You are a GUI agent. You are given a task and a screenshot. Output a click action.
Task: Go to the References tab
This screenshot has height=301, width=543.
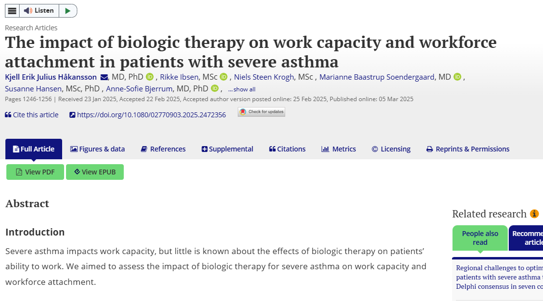[163, 149]
